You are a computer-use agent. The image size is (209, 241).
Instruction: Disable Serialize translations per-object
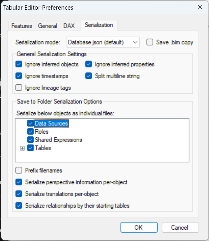click(x=19, y=194)
